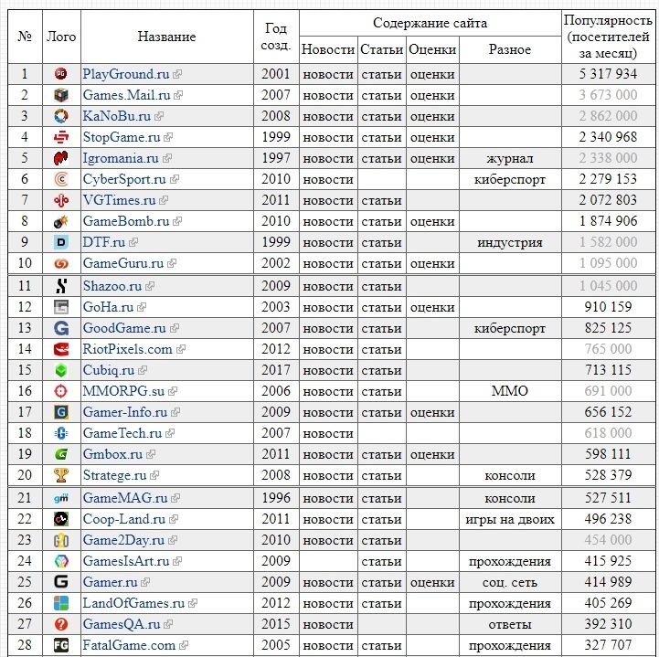Click the Shazoo.ru black S logo
This screenshot has height=657, width=659.
(61, 286)
